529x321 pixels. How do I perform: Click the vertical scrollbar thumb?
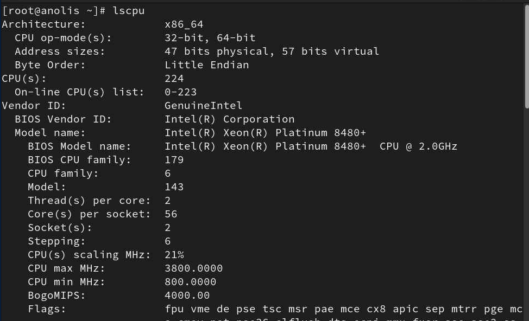[526, 54]
